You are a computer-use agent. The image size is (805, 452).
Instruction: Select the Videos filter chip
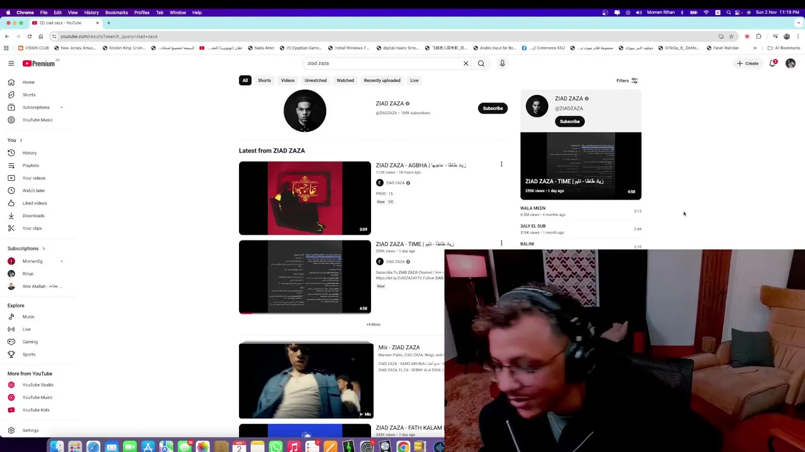pyautogui.click(x=287, y=80)
